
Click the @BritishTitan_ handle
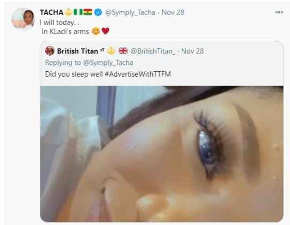tap(153, 51)
